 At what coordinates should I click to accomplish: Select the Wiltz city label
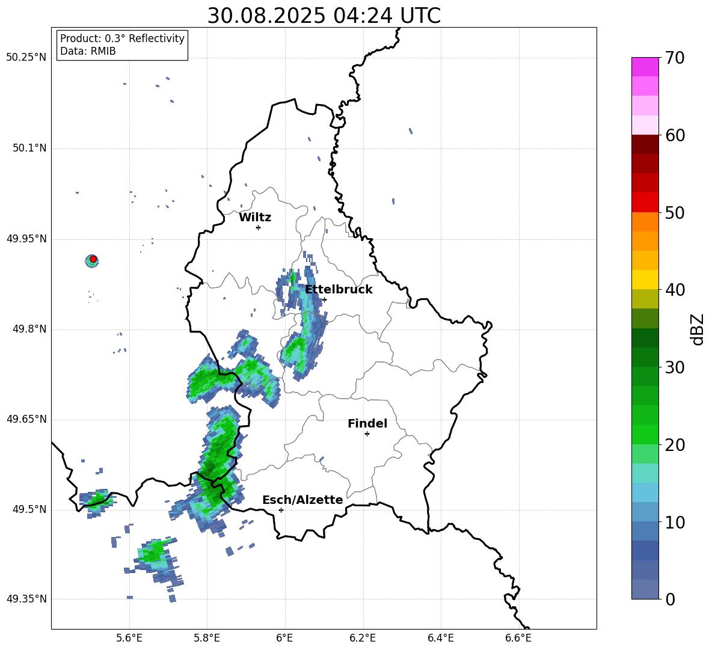tap(255, 218)
